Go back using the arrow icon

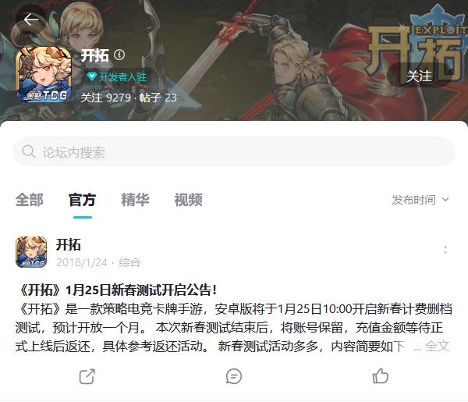click(31, 20)
